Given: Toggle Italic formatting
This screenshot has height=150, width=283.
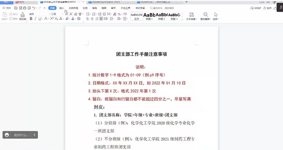Looking at the screenshot, I should 36,19.
